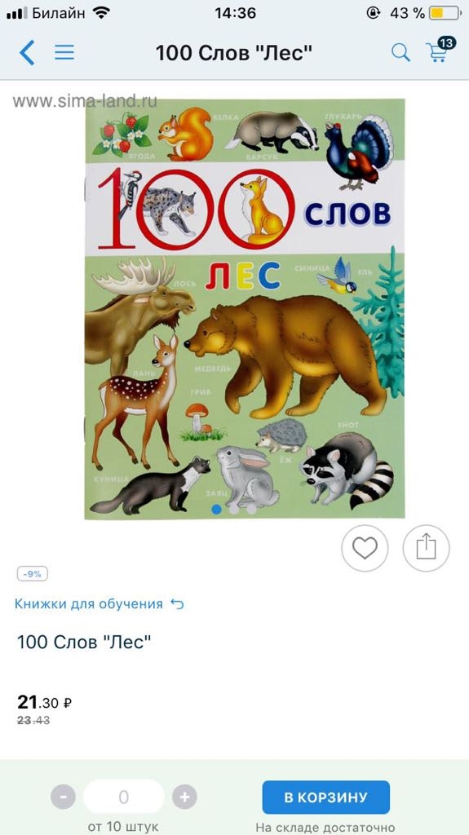Open the shopping cart with 13 badge
The height and width of the screenshot is (835, 469).
click(x=440, y=49)
